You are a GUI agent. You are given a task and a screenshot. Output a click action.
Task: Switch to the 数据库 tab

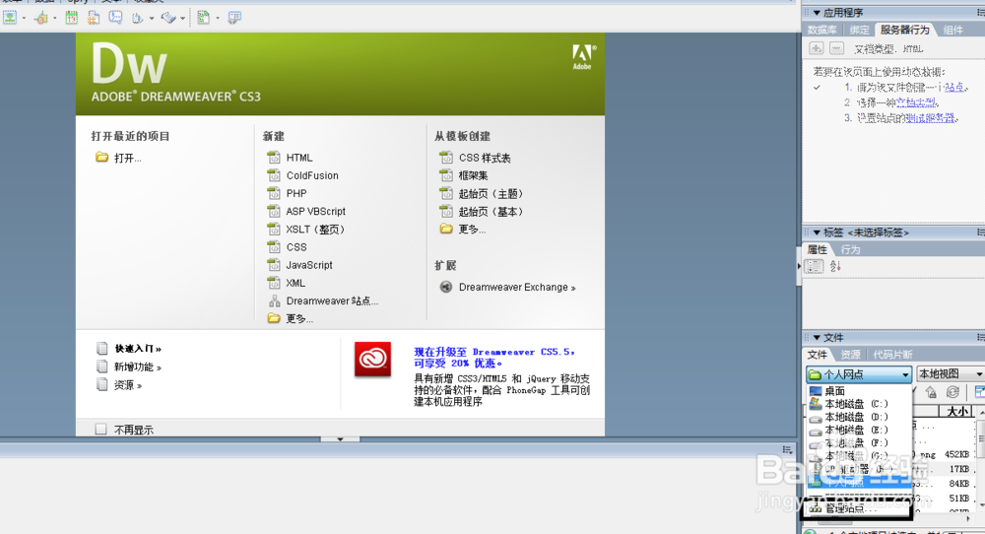[821, 30]
